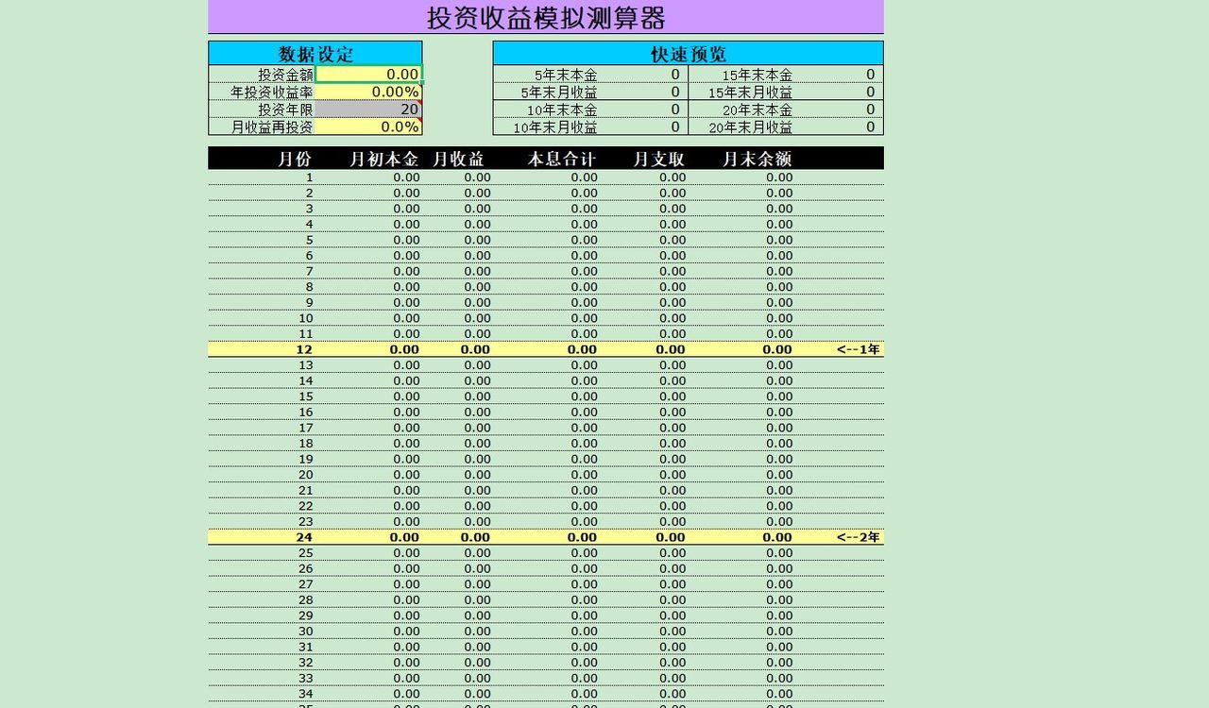Select the 20年末本金 value cell
This screenshot has height=708, width=1209.
tap(869, 109)
